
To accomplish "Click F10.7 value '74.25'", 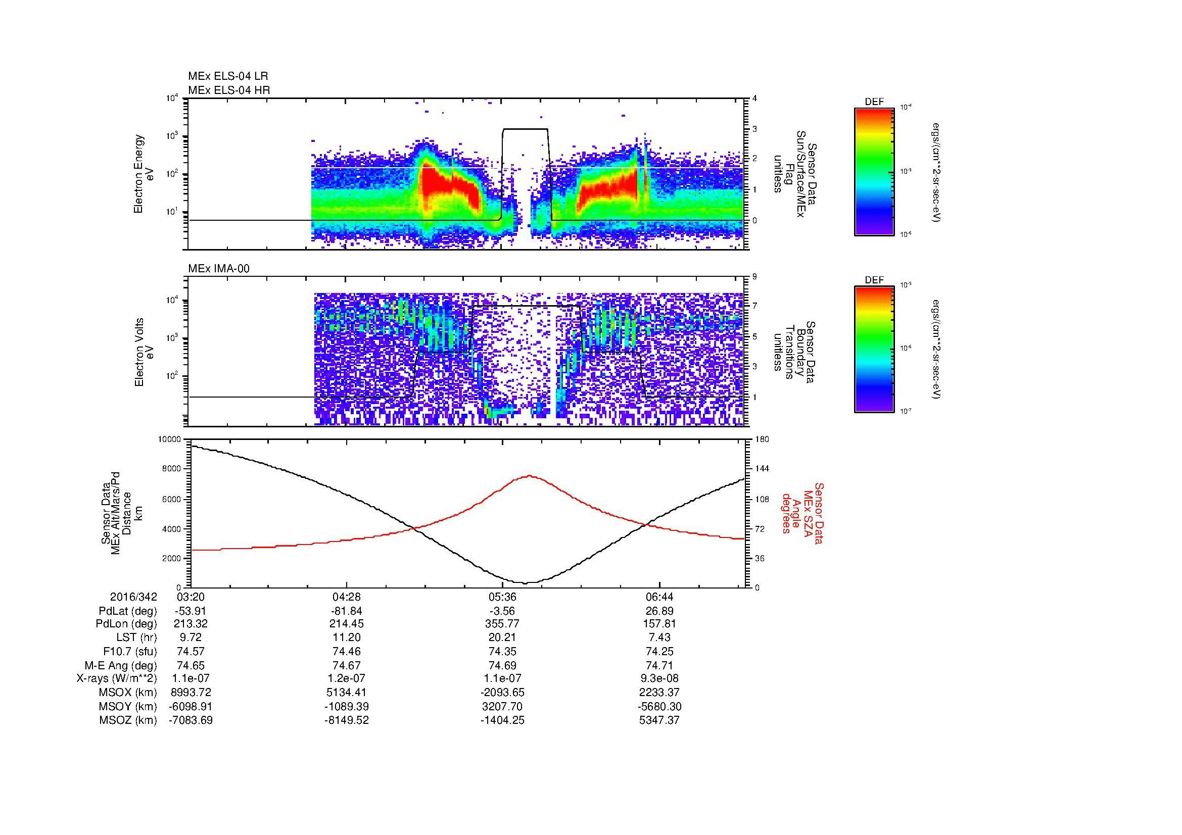I will pos(659,651).
